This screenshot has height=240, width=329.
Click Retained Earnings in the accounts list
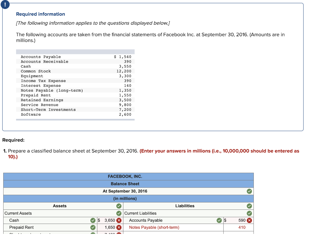coord(42,100)
